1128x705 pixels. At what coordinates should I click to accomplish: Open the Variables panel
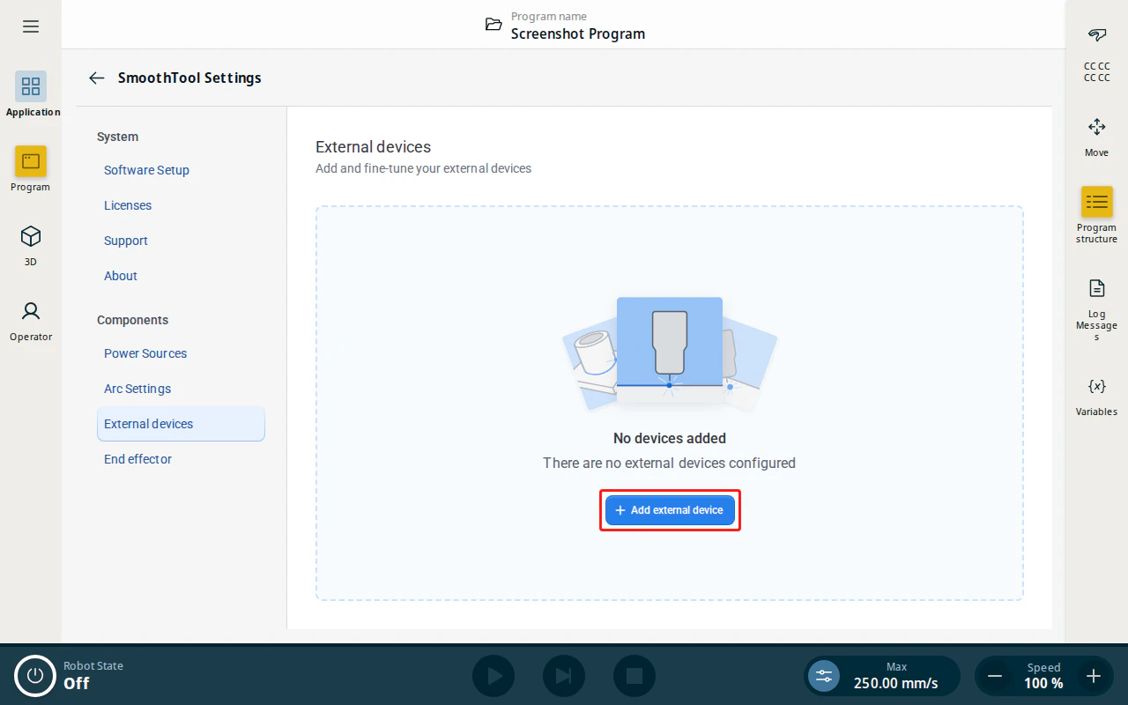pyautogui.click(x=1096, y=397)
